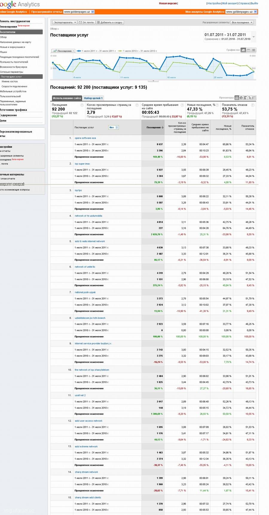
Task: Open the accounts selector www.goldenpages.uz
Action: [241, 12]
